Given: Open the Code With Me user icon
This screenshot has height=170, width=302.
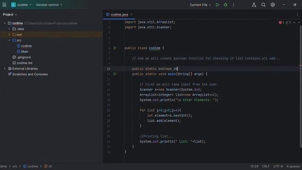Looking at the screenshot, I should 254,5.
